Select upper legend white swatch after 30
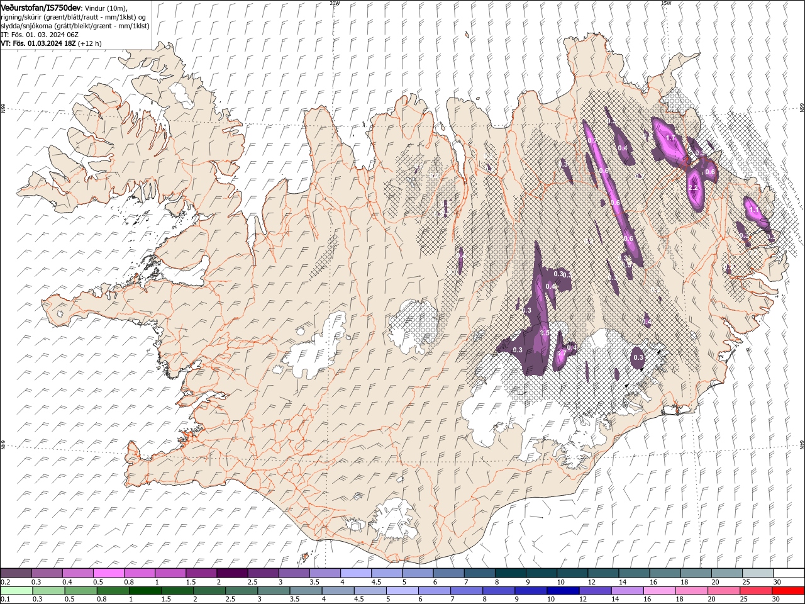805x604 pixels. [x=789, y=573]
